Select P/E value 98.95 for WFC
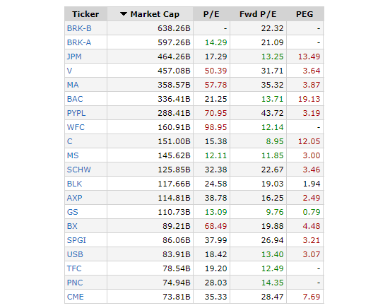 (216, 127)
